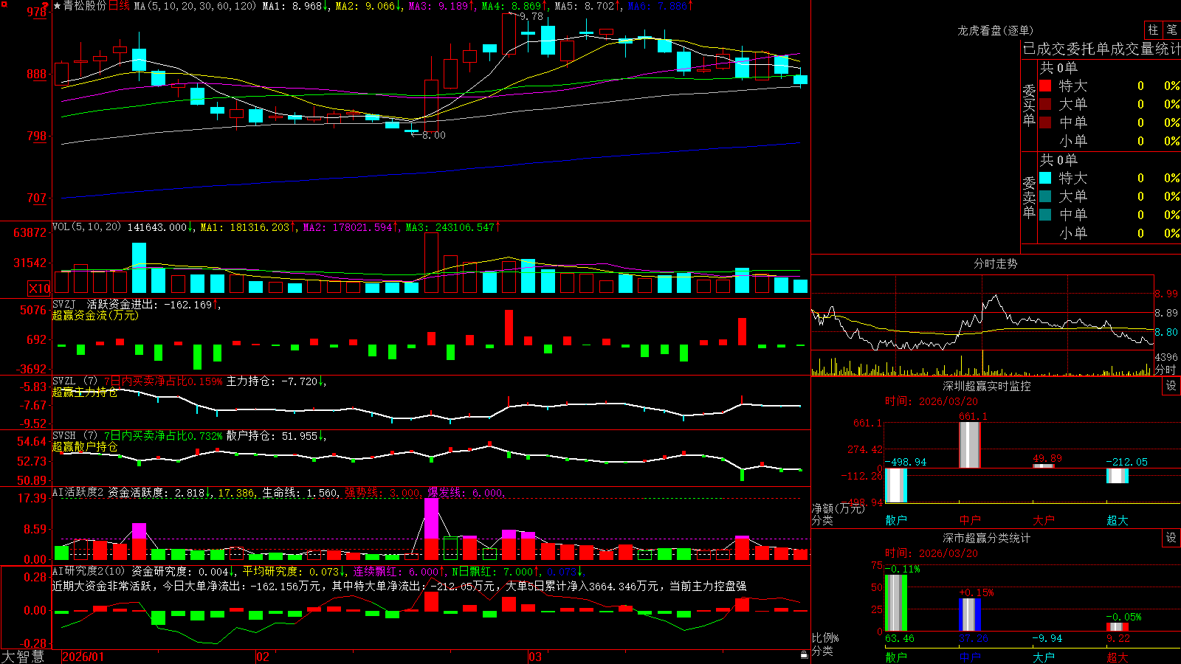This screenshot has width=1181, height=664.
Task: Click the red question mark icon beside 978
Action: [47, 6]
